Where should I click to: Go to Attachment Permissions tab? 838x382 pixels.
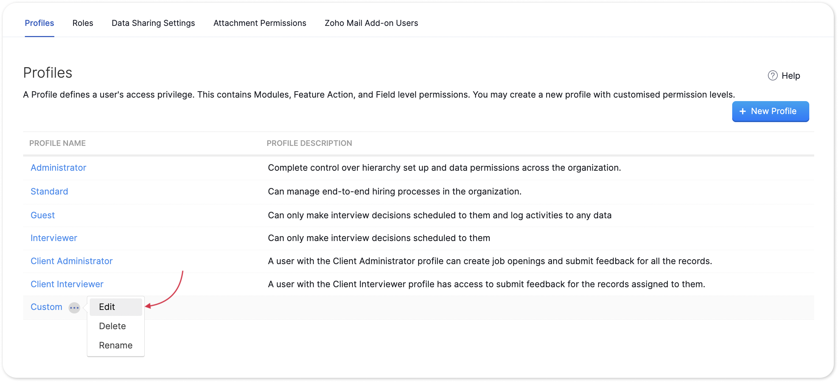(x=260, y=23)
